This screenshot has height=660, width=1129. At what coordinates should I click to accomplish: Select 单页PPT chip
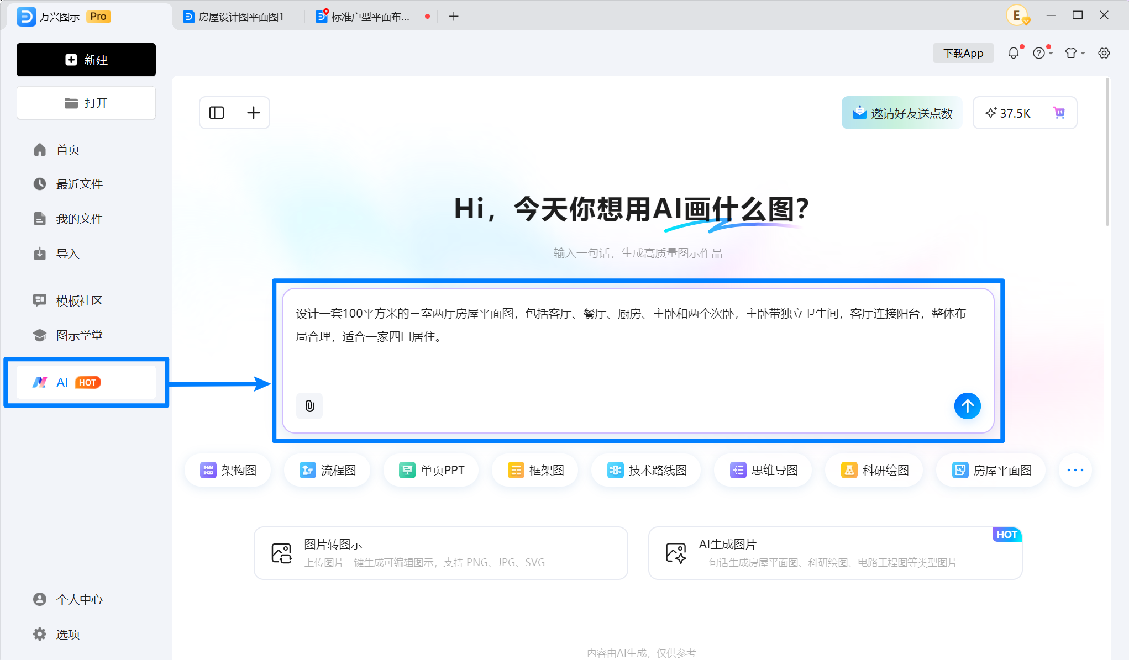431,470
